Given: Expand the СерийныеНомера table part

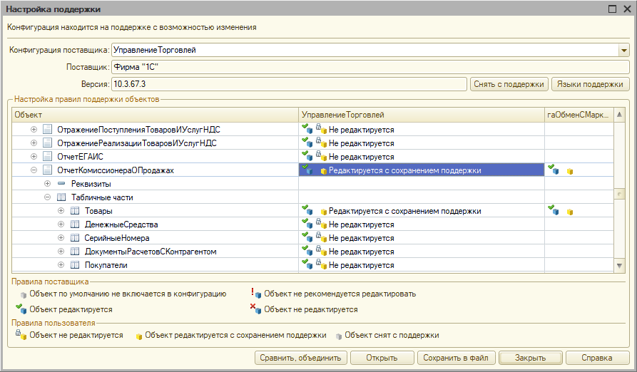Looking at the screenshot, I should (61, 238).
